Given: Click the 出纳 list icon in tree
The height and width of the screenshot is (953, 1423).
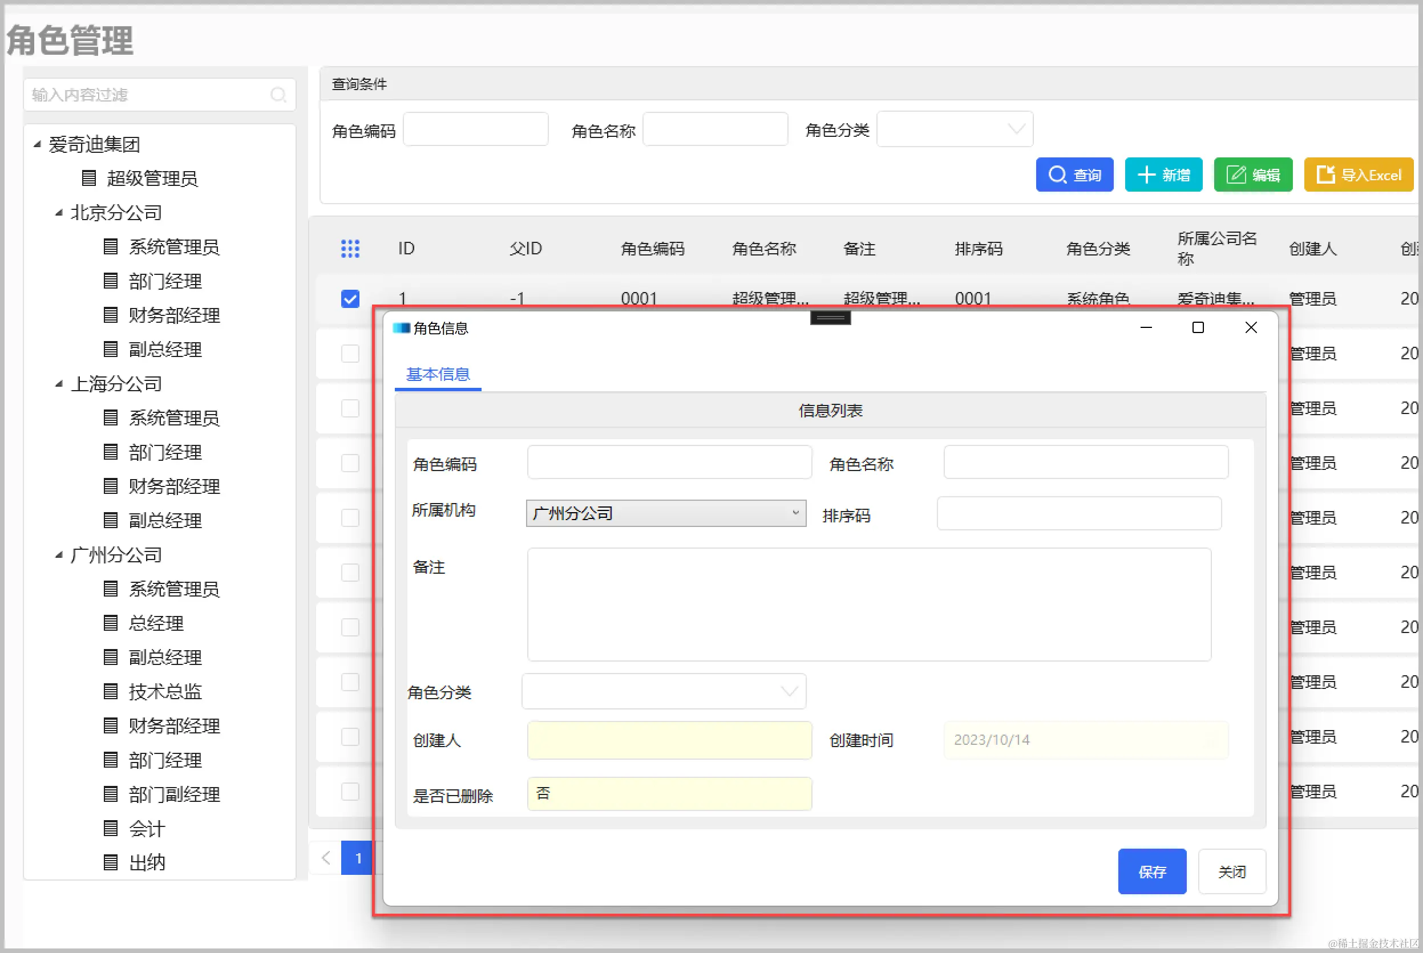Looking at the screenshot, I should click(x=111, y=862).
